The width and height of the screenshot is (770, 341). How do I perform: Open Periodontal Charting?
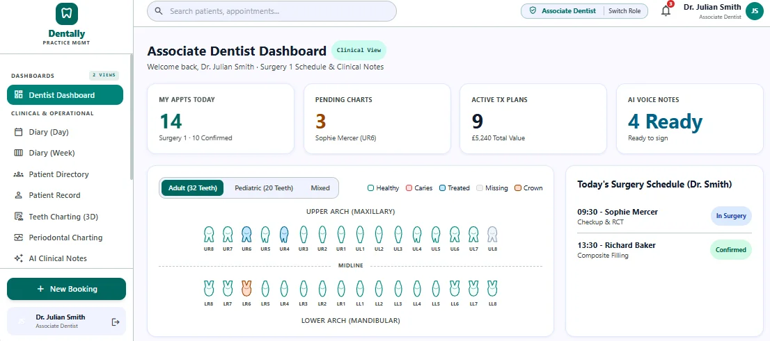coord(65,237)
